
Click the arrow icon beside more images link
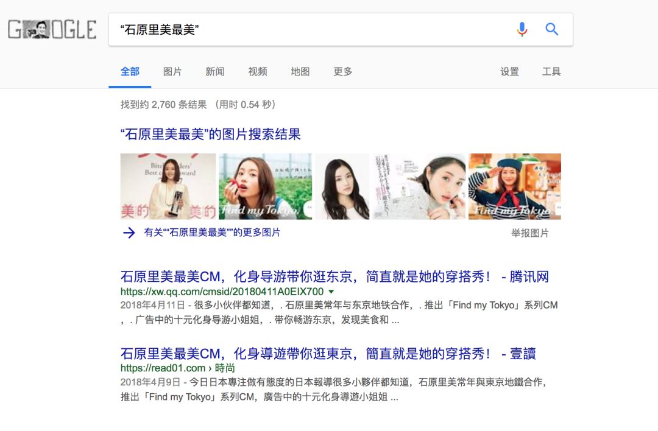pyautogui.click(x=129, y=233)
